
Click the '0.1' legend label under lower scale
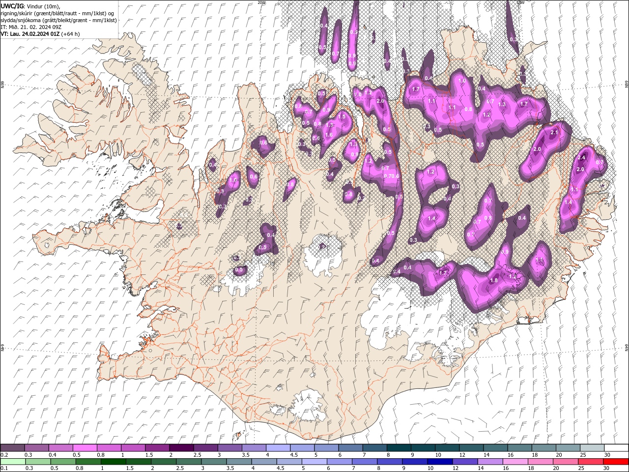[3, 469]
